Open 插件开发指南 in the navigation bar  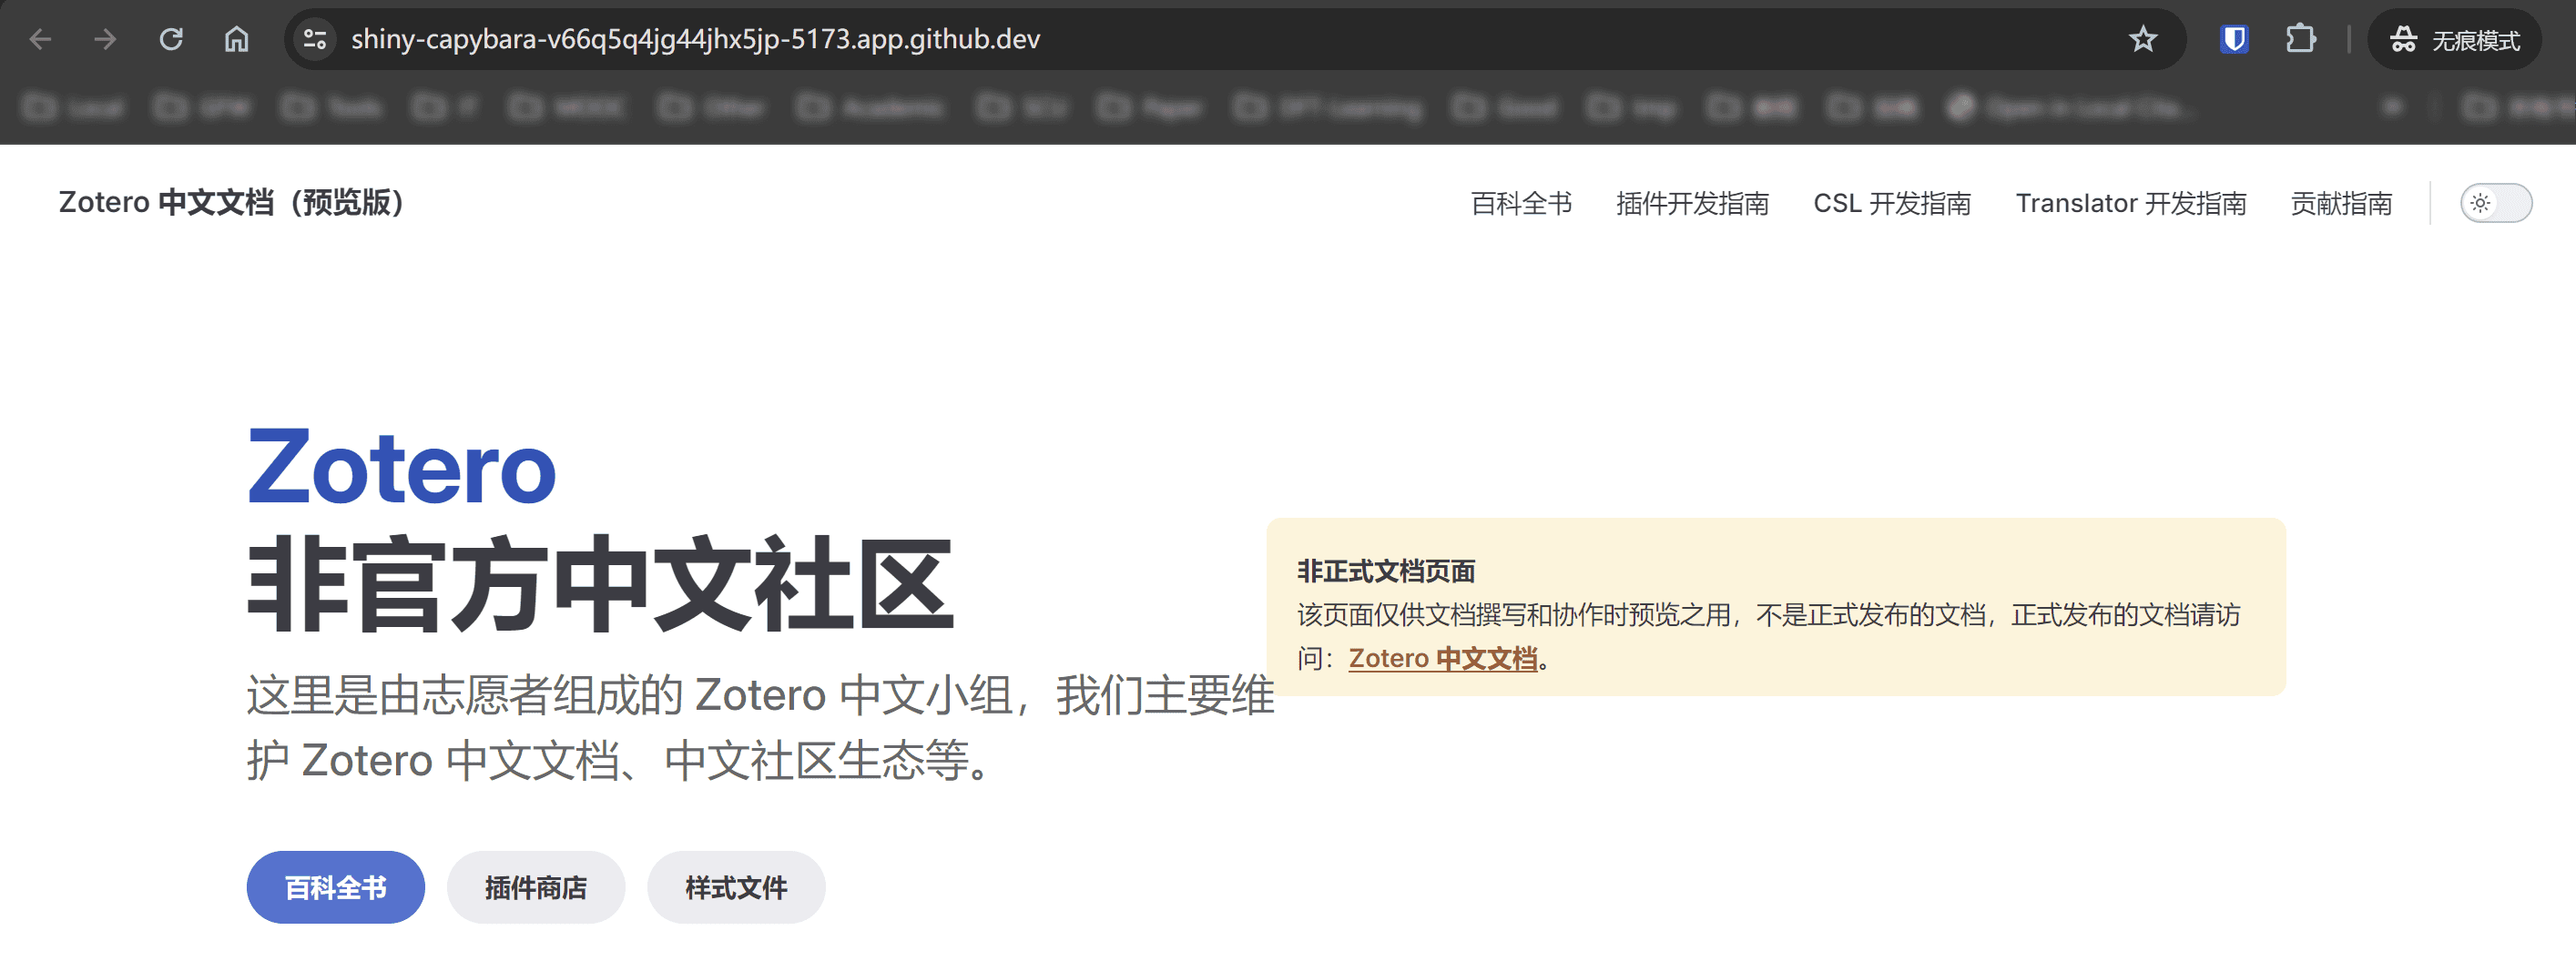point(1692,204)
